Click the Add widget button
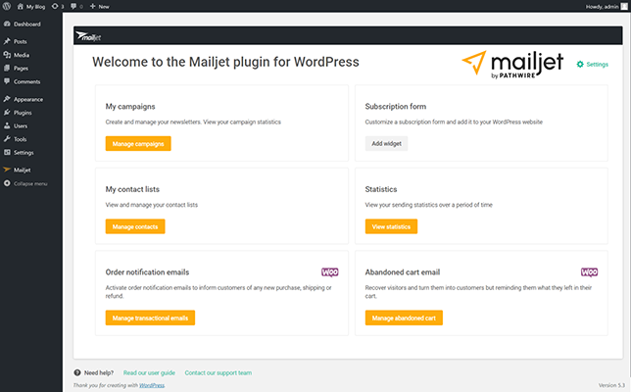Viewport: 631px width, 392px height. pos(386,144)
